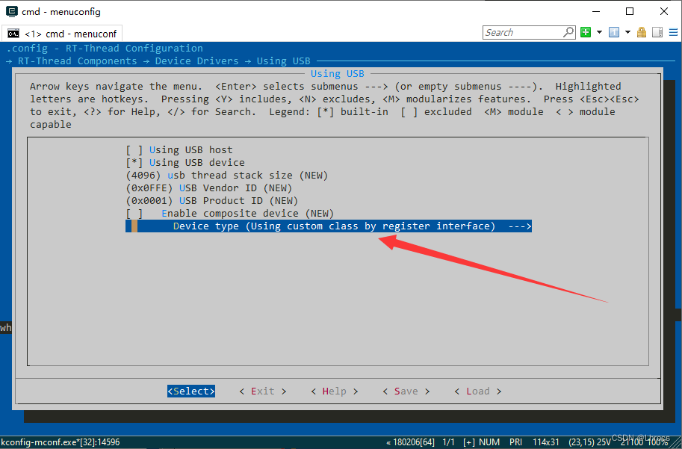Click the magnifier icon in the Search box
682x449 pixels.
[x=568, y=32]
